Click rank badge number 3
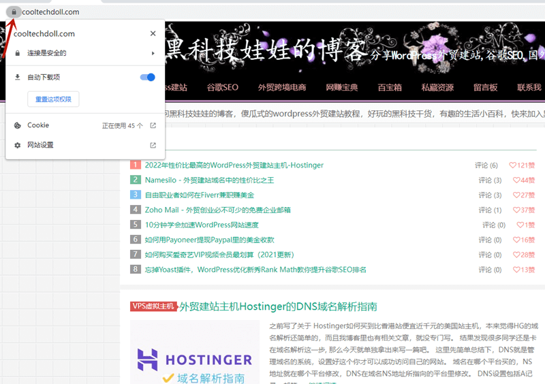545x384 pixels. point(135,195)
